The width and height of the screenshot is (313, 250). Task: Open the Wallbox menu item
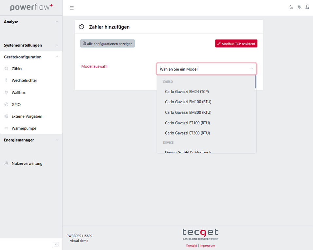coord(31,92)
